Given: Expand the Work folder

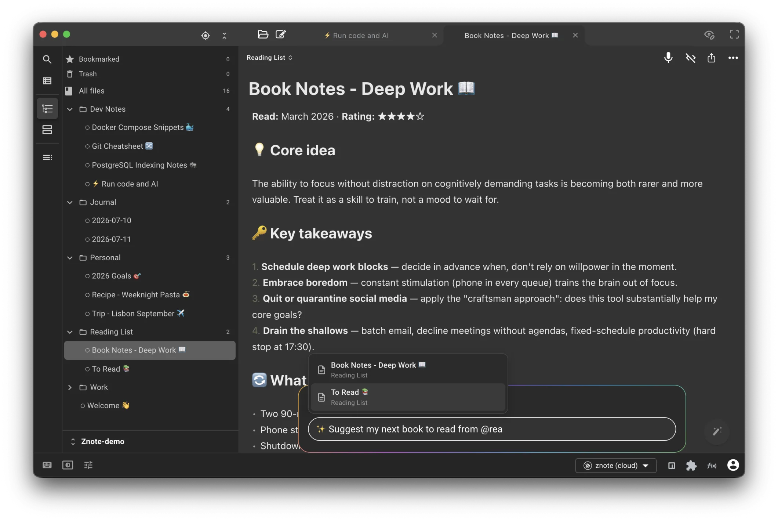Looking at the screenshot, I should (x=70, y=387).
